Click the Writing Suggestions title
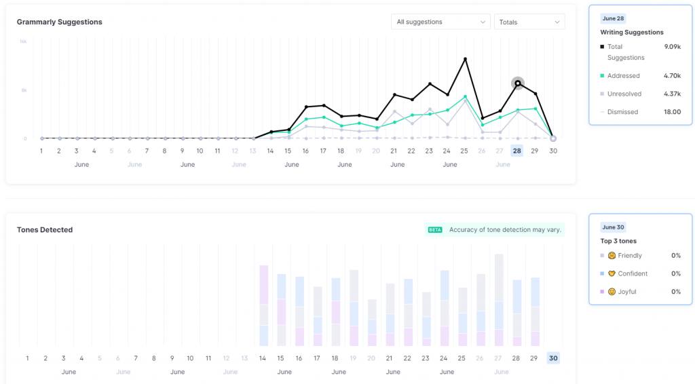Screen dimensions: 695x384 click(x=632, y=33)
